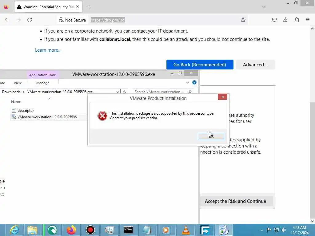Viewport: 315px width, 236px height.
Task: Sort by the Name column header
Action: 16,102
